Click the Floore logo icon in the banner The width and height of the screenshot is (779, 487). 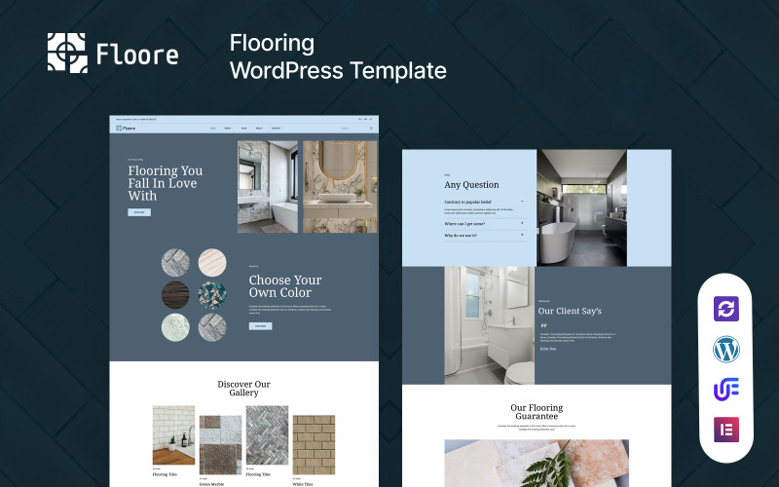pos(67,53)
